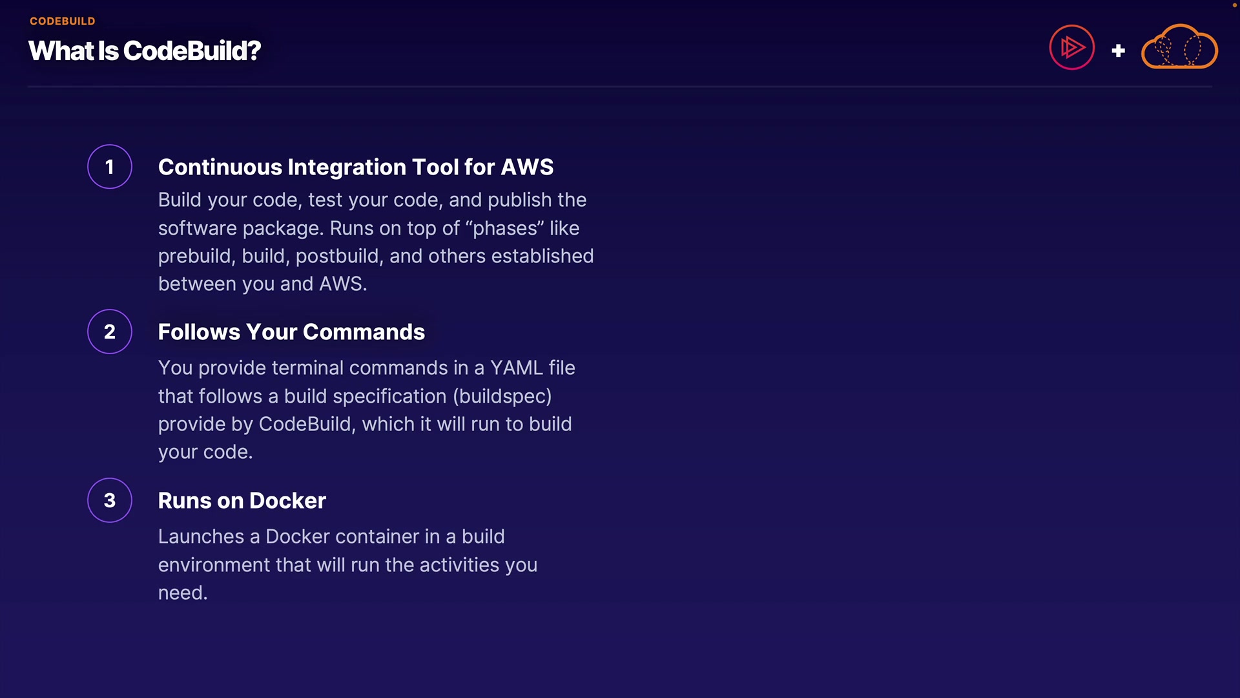Select the circled number 1 badge
The width and height of the screenshot is (1240, 698).
[110, 167]
